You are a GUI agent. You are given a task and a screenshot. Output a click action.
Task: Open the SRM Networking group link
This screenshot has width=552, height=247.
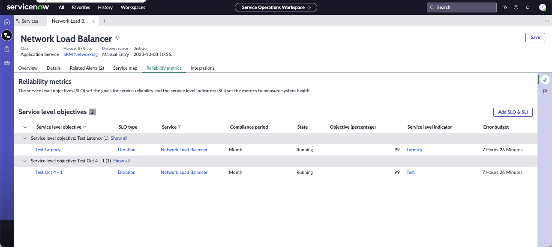[x=81, y=54]
